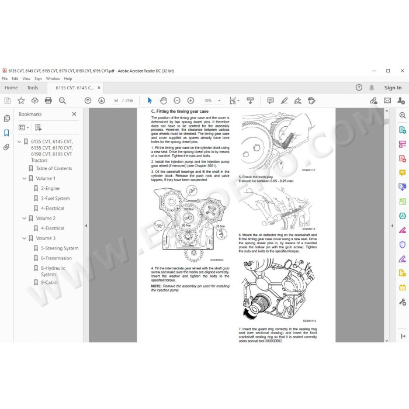This screenshot has height=409, width=409.
Task: Select the arrow Selection tool
Action: coord(150,100)
